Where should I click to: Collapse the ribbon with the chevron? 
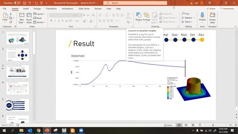point(235,27)
